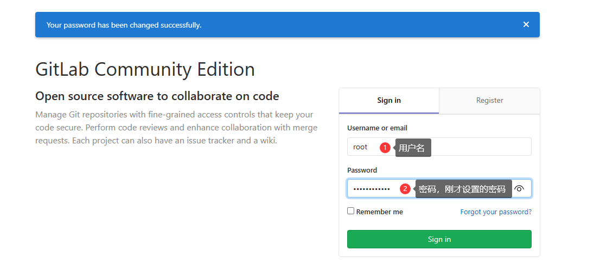Image resolution: width=594 pixels, height=270 pixels.
Task: Dismiss the password changed success alert
Action: pyautogui.click(x=526, y=24)
